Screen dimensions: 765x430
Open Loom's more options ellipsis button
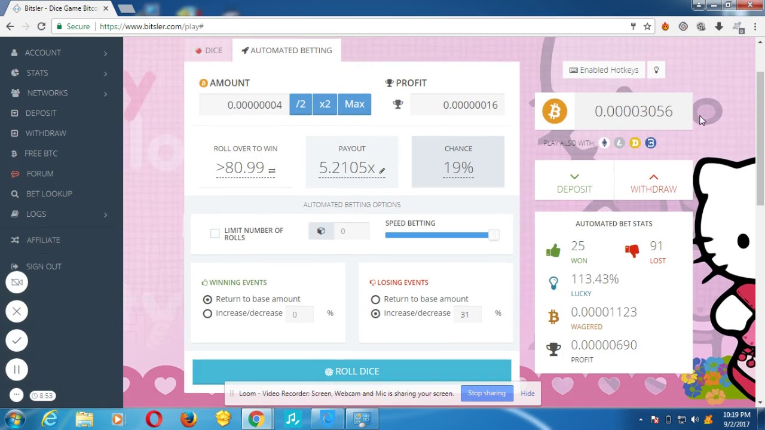pos(17,395)
